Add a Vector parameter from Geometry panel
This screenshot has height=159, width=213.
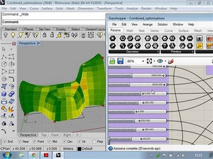tap(113, 46)
